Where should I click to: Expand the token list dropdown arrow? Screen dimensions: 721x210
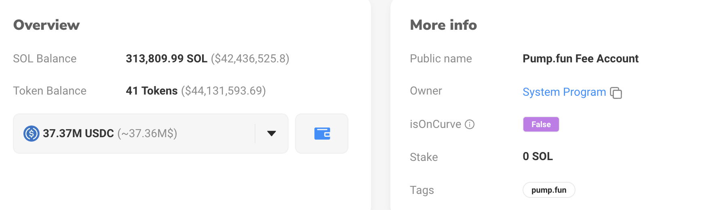point(272,134)
